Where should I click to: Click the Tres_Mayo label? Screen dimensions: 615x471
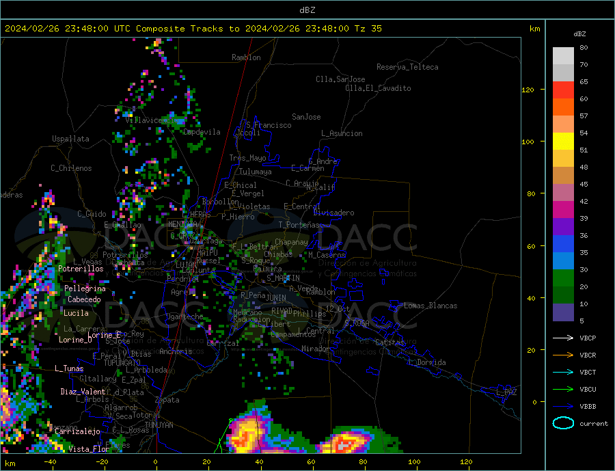[x=247, y=158]
